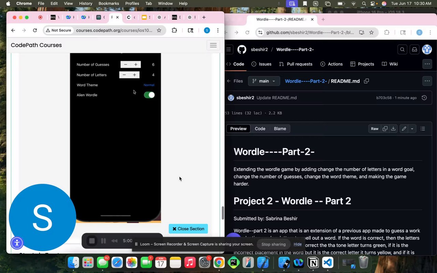Screen dimensions: 437x273
Task: Open the GitHub logo home link
Action: 242,49
